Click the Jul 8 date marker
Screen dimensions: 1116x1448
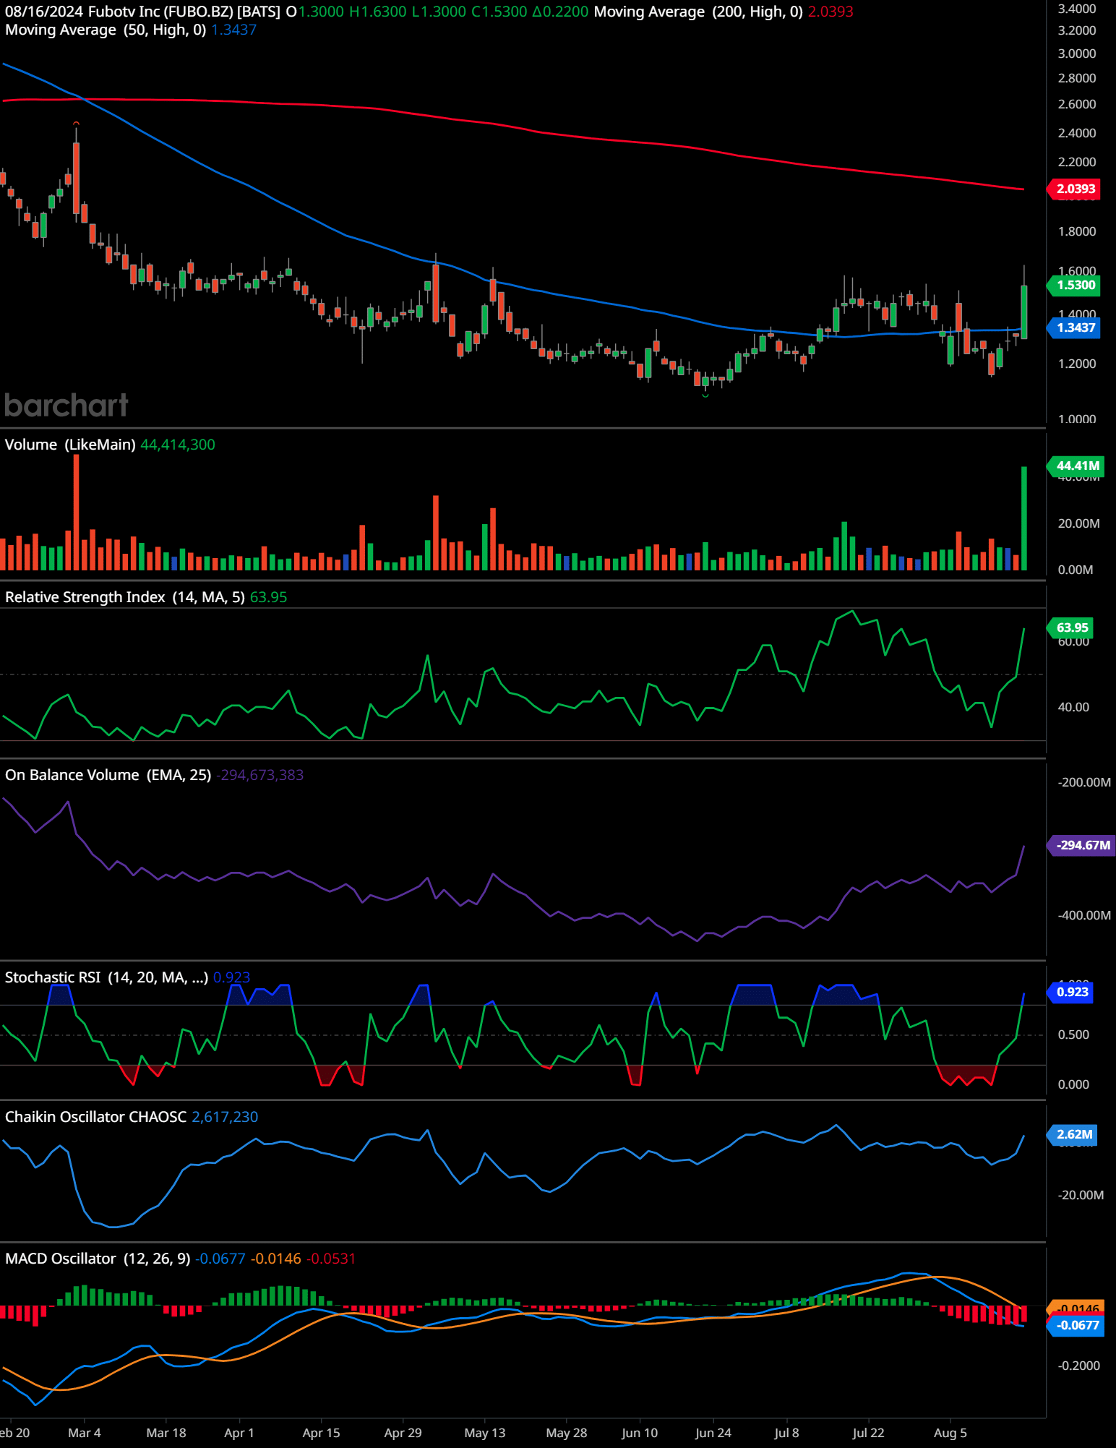coord(786,1433)
